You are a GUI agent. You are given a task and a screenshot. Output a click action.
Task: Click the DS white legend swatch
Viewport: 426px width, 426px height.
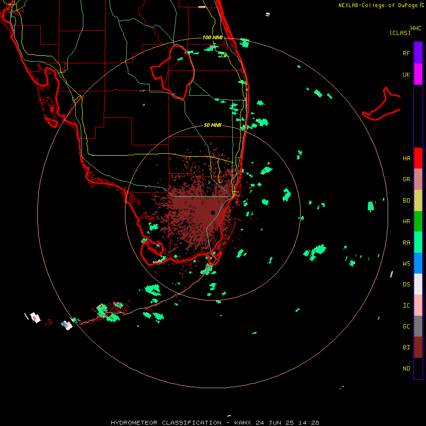pos(418,284)
